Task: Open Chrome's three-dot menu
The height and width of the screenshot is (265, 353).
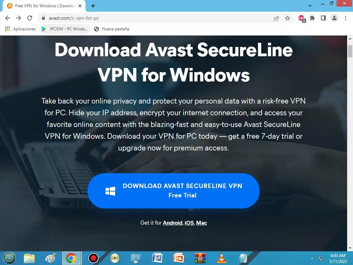Action: tap(345, 18)
